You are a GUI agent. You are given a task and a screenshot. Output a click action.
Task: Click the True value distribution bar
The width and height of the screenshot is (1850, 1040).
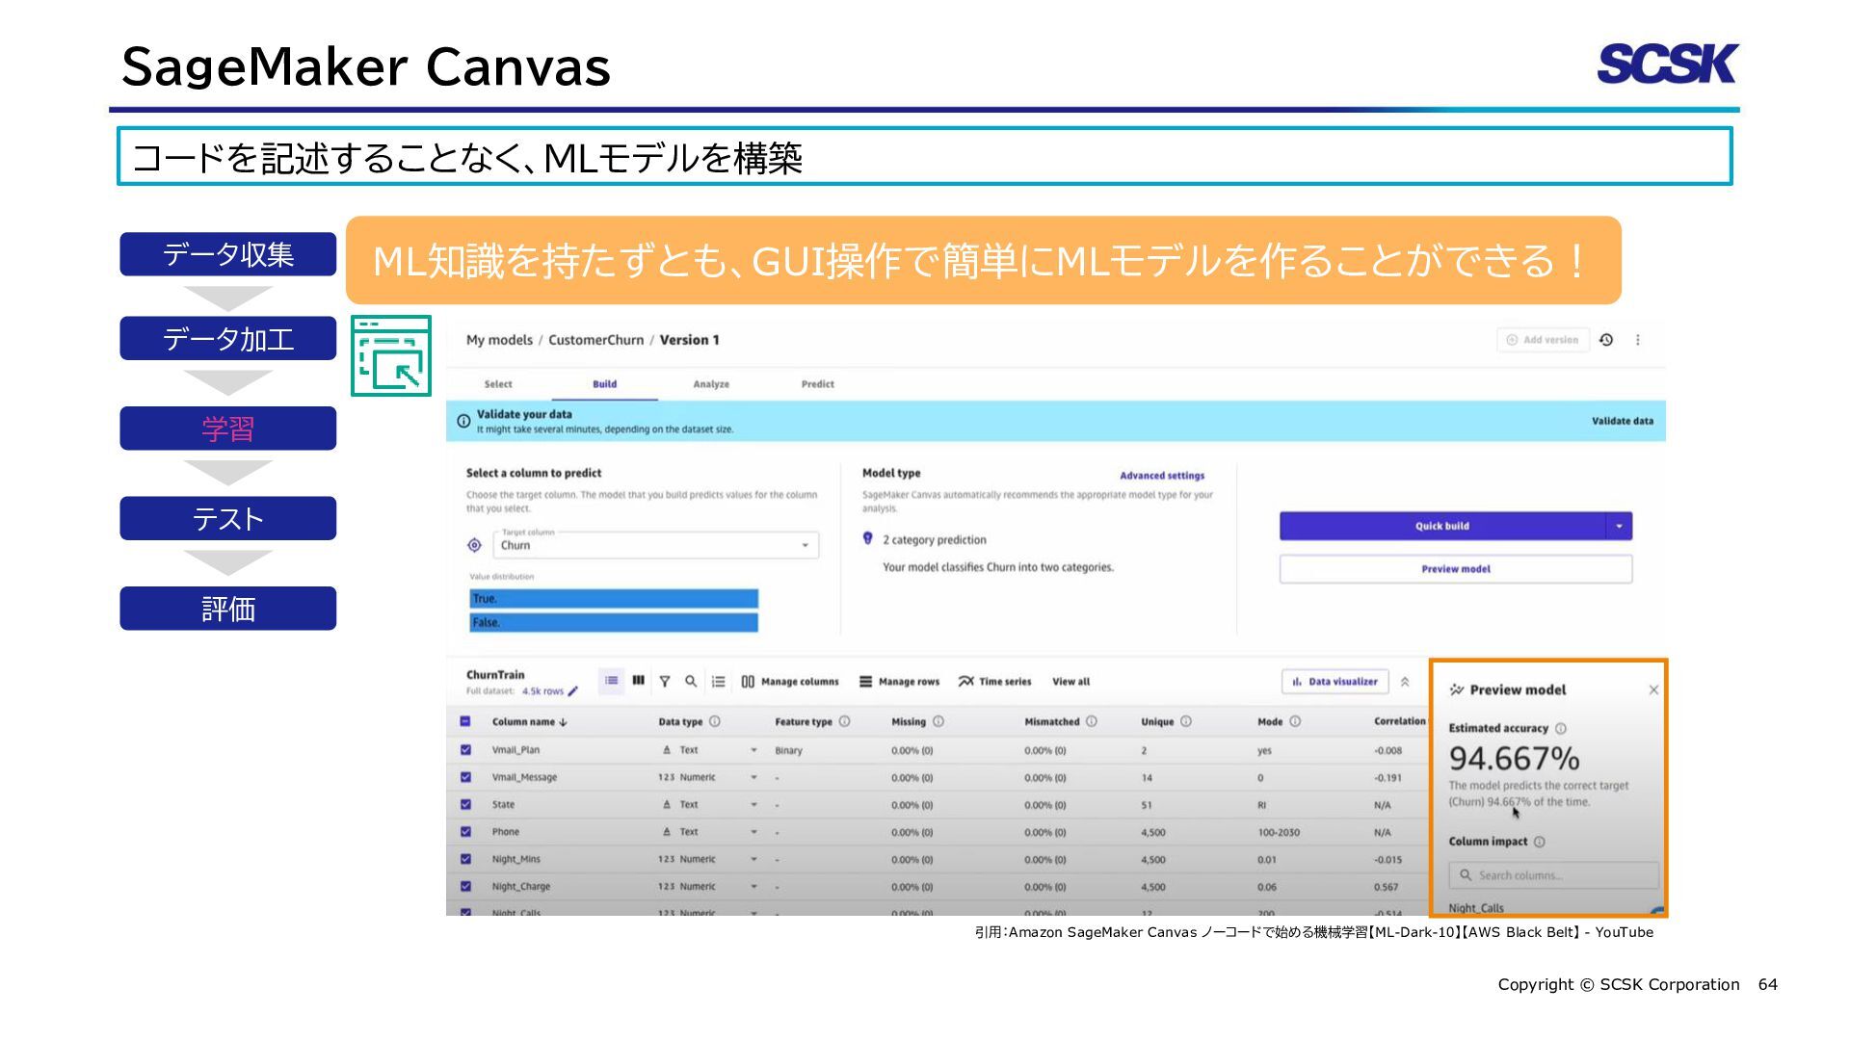click(x=614, y=599)
